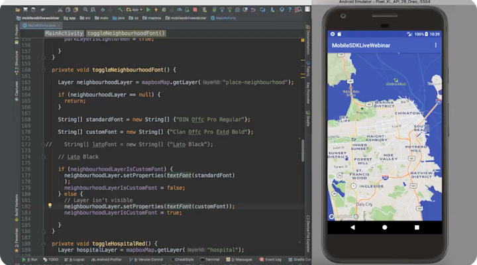Open file via the folder toolbar icon

coord(18,10)
